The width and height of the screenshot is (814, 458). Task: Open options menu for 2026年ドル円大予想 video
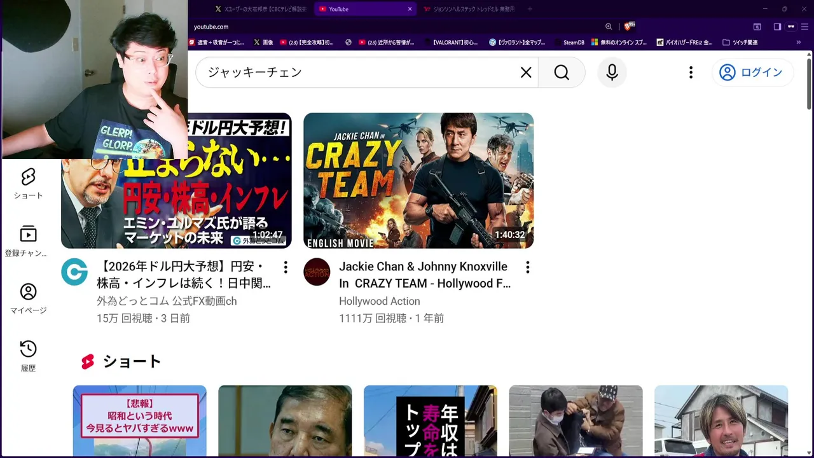286,267
